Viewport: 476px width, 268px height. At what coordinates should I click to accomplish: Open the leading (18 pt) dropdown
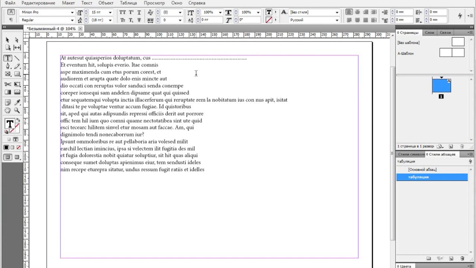(110, 20)
